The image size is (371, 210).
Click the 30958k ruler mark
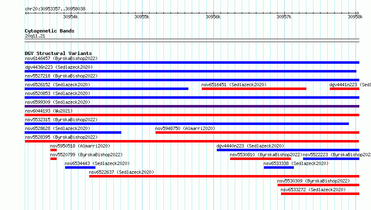[355, 17]
